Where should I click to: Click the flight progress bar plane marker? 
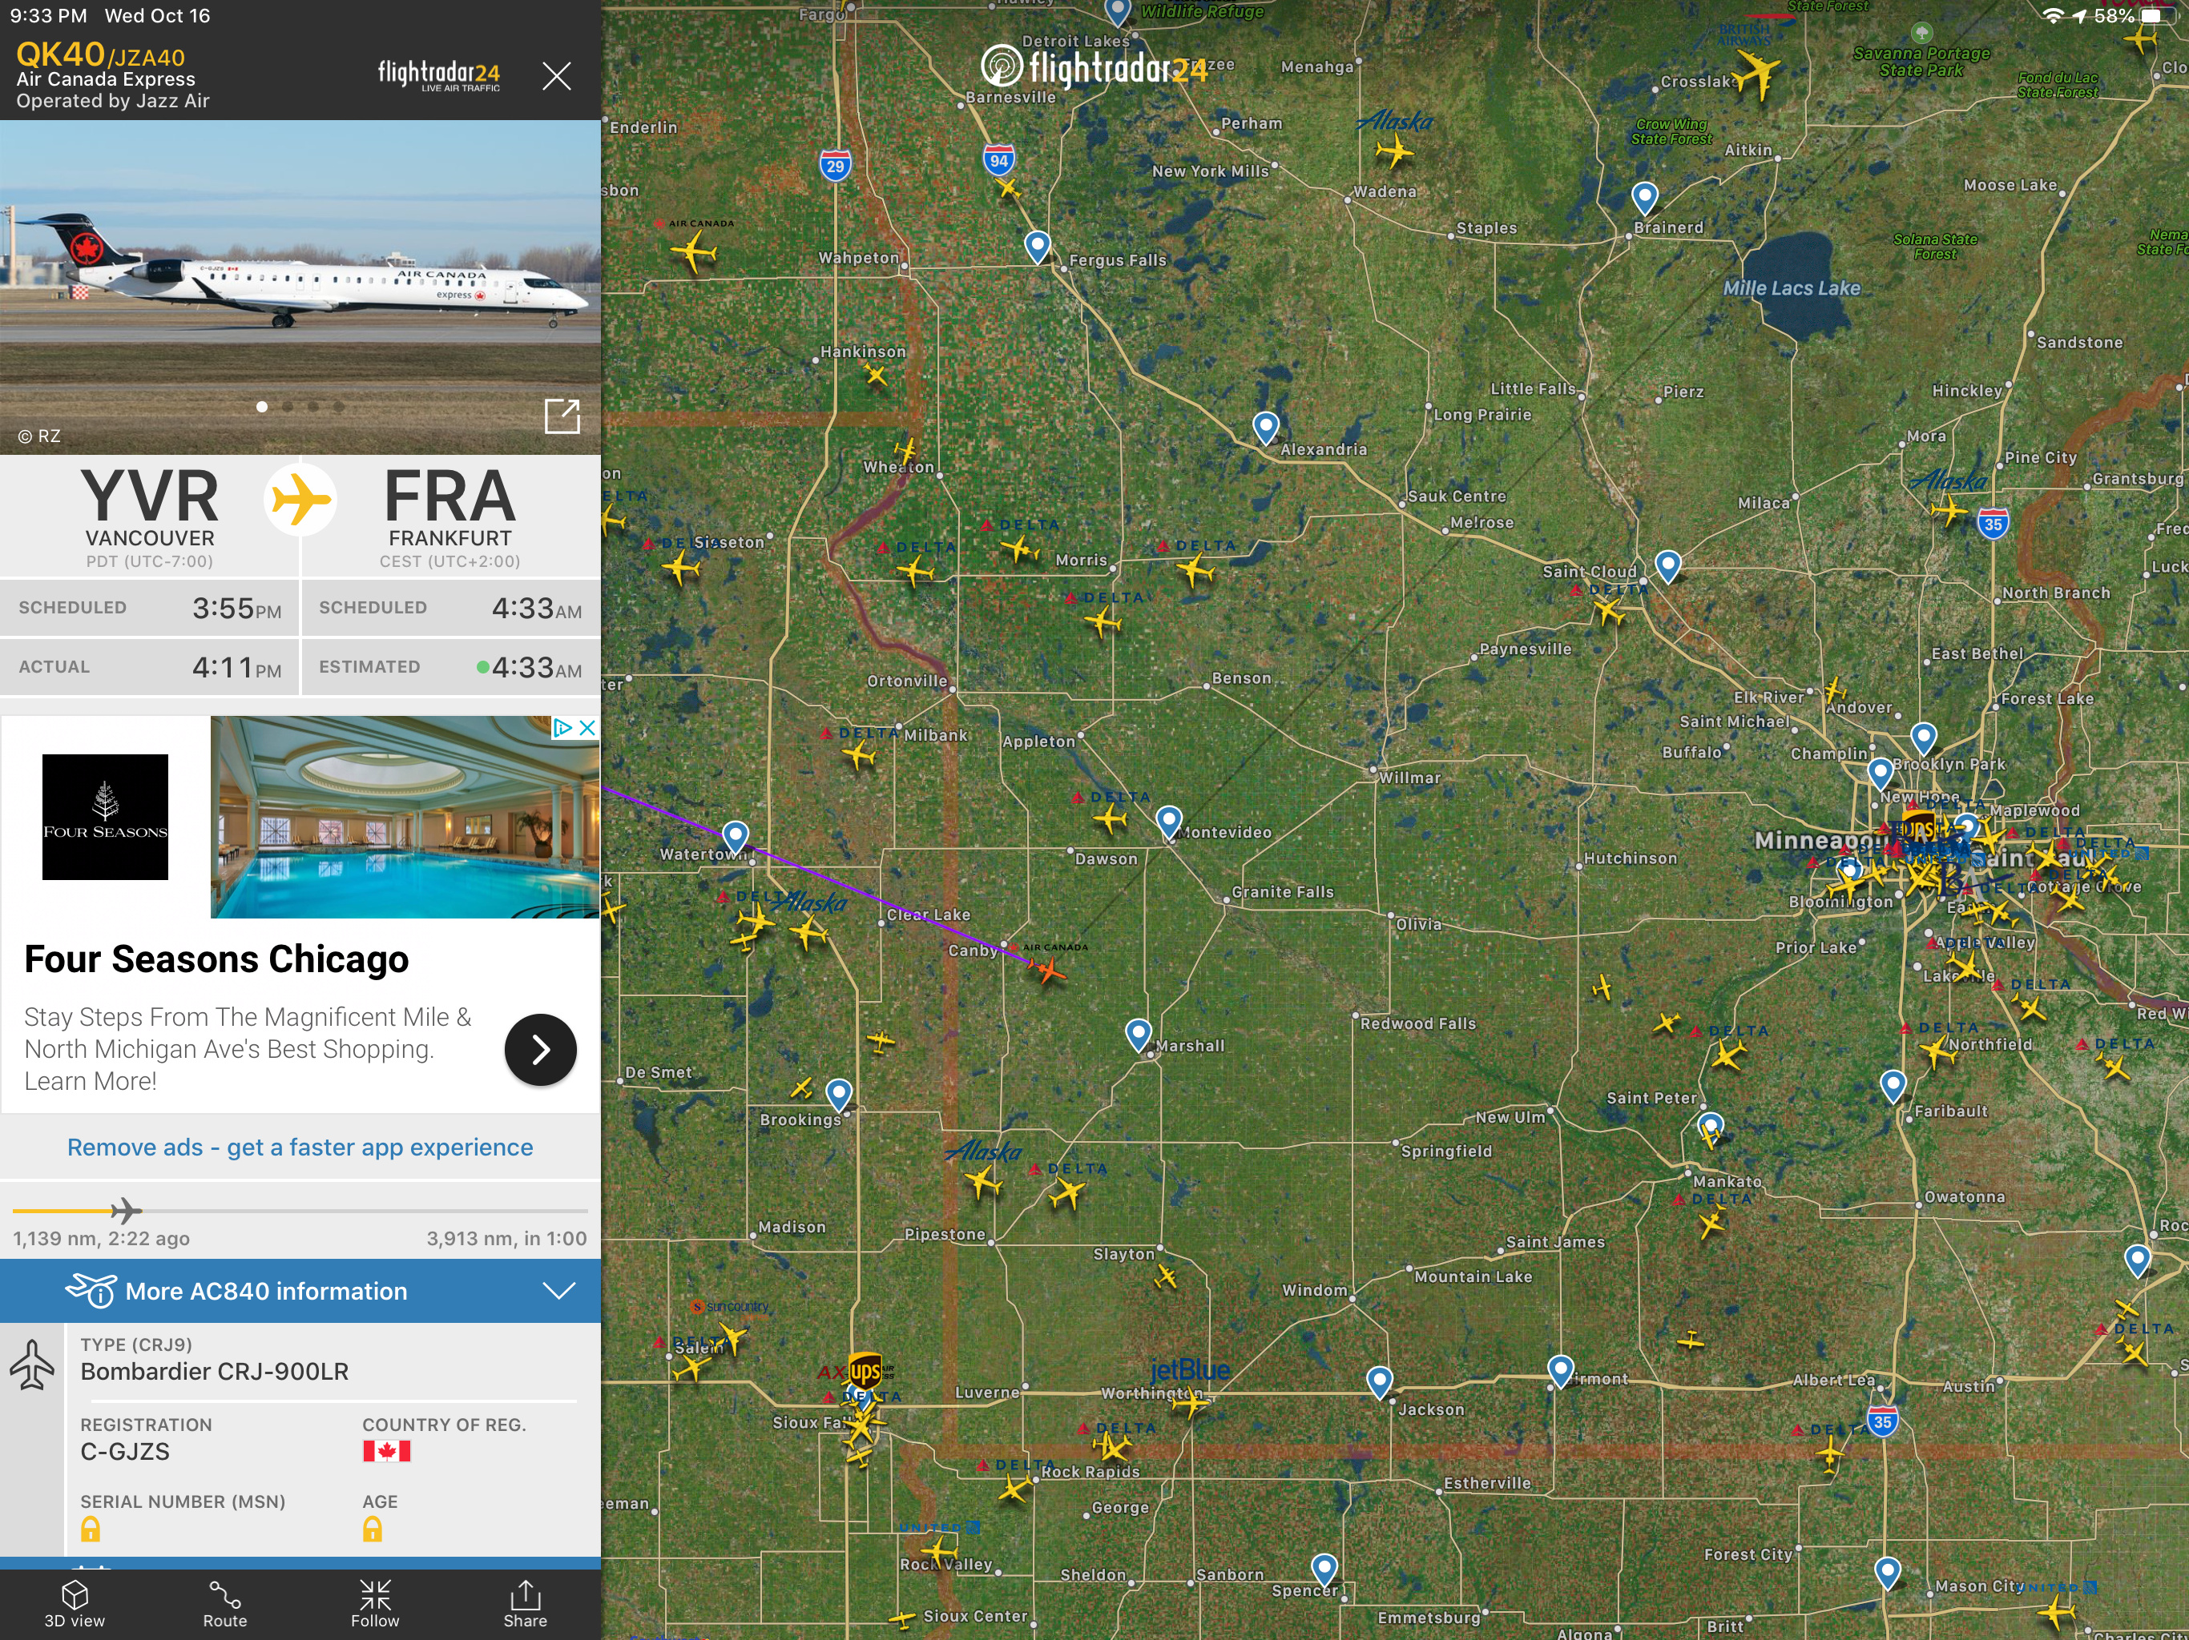pyautogui.click(x=127, y=1210)
